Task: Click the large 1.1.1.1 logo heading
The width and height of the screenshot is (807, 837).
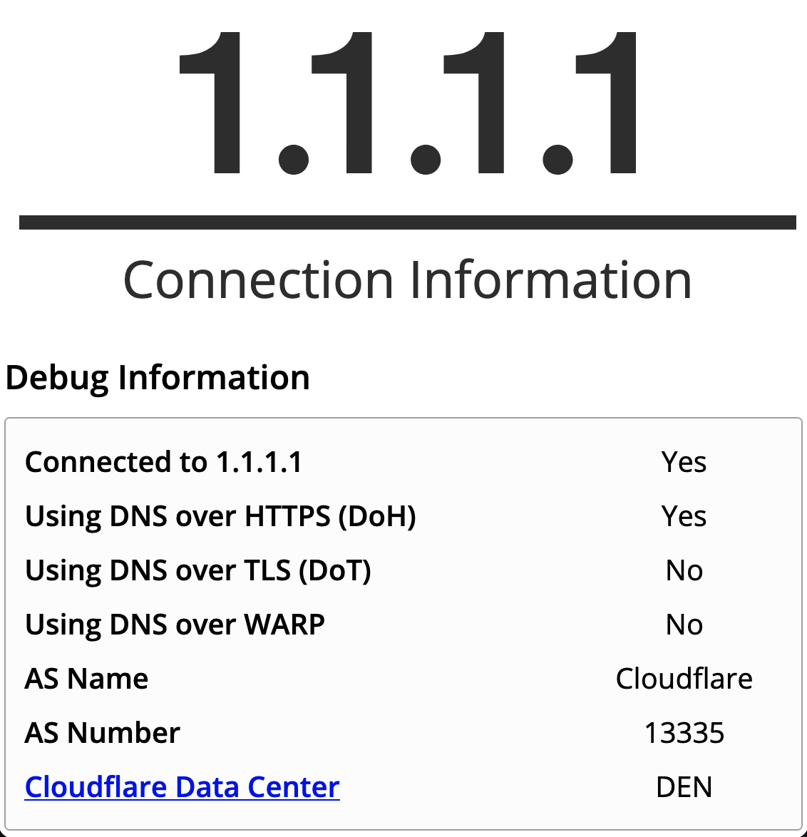Action: click(408, 103)
